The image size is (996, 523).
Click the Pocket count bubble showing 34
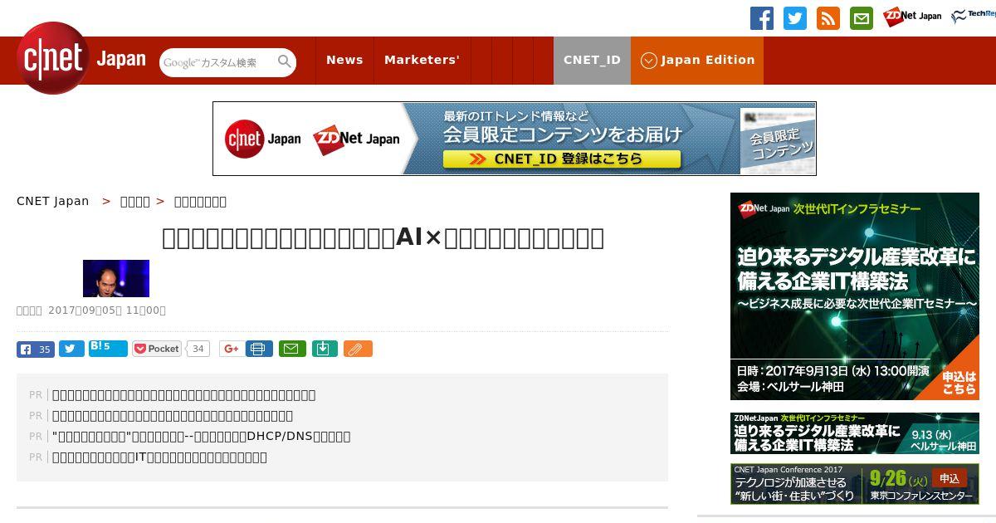198,349
